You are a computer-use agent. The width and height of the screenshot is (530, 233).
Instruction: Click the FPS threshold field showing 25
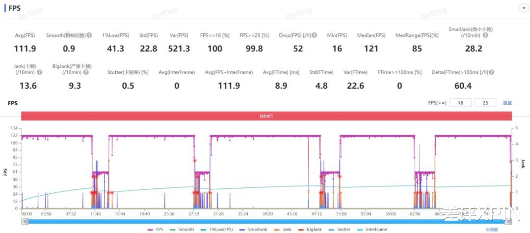[x=485, y=103]
